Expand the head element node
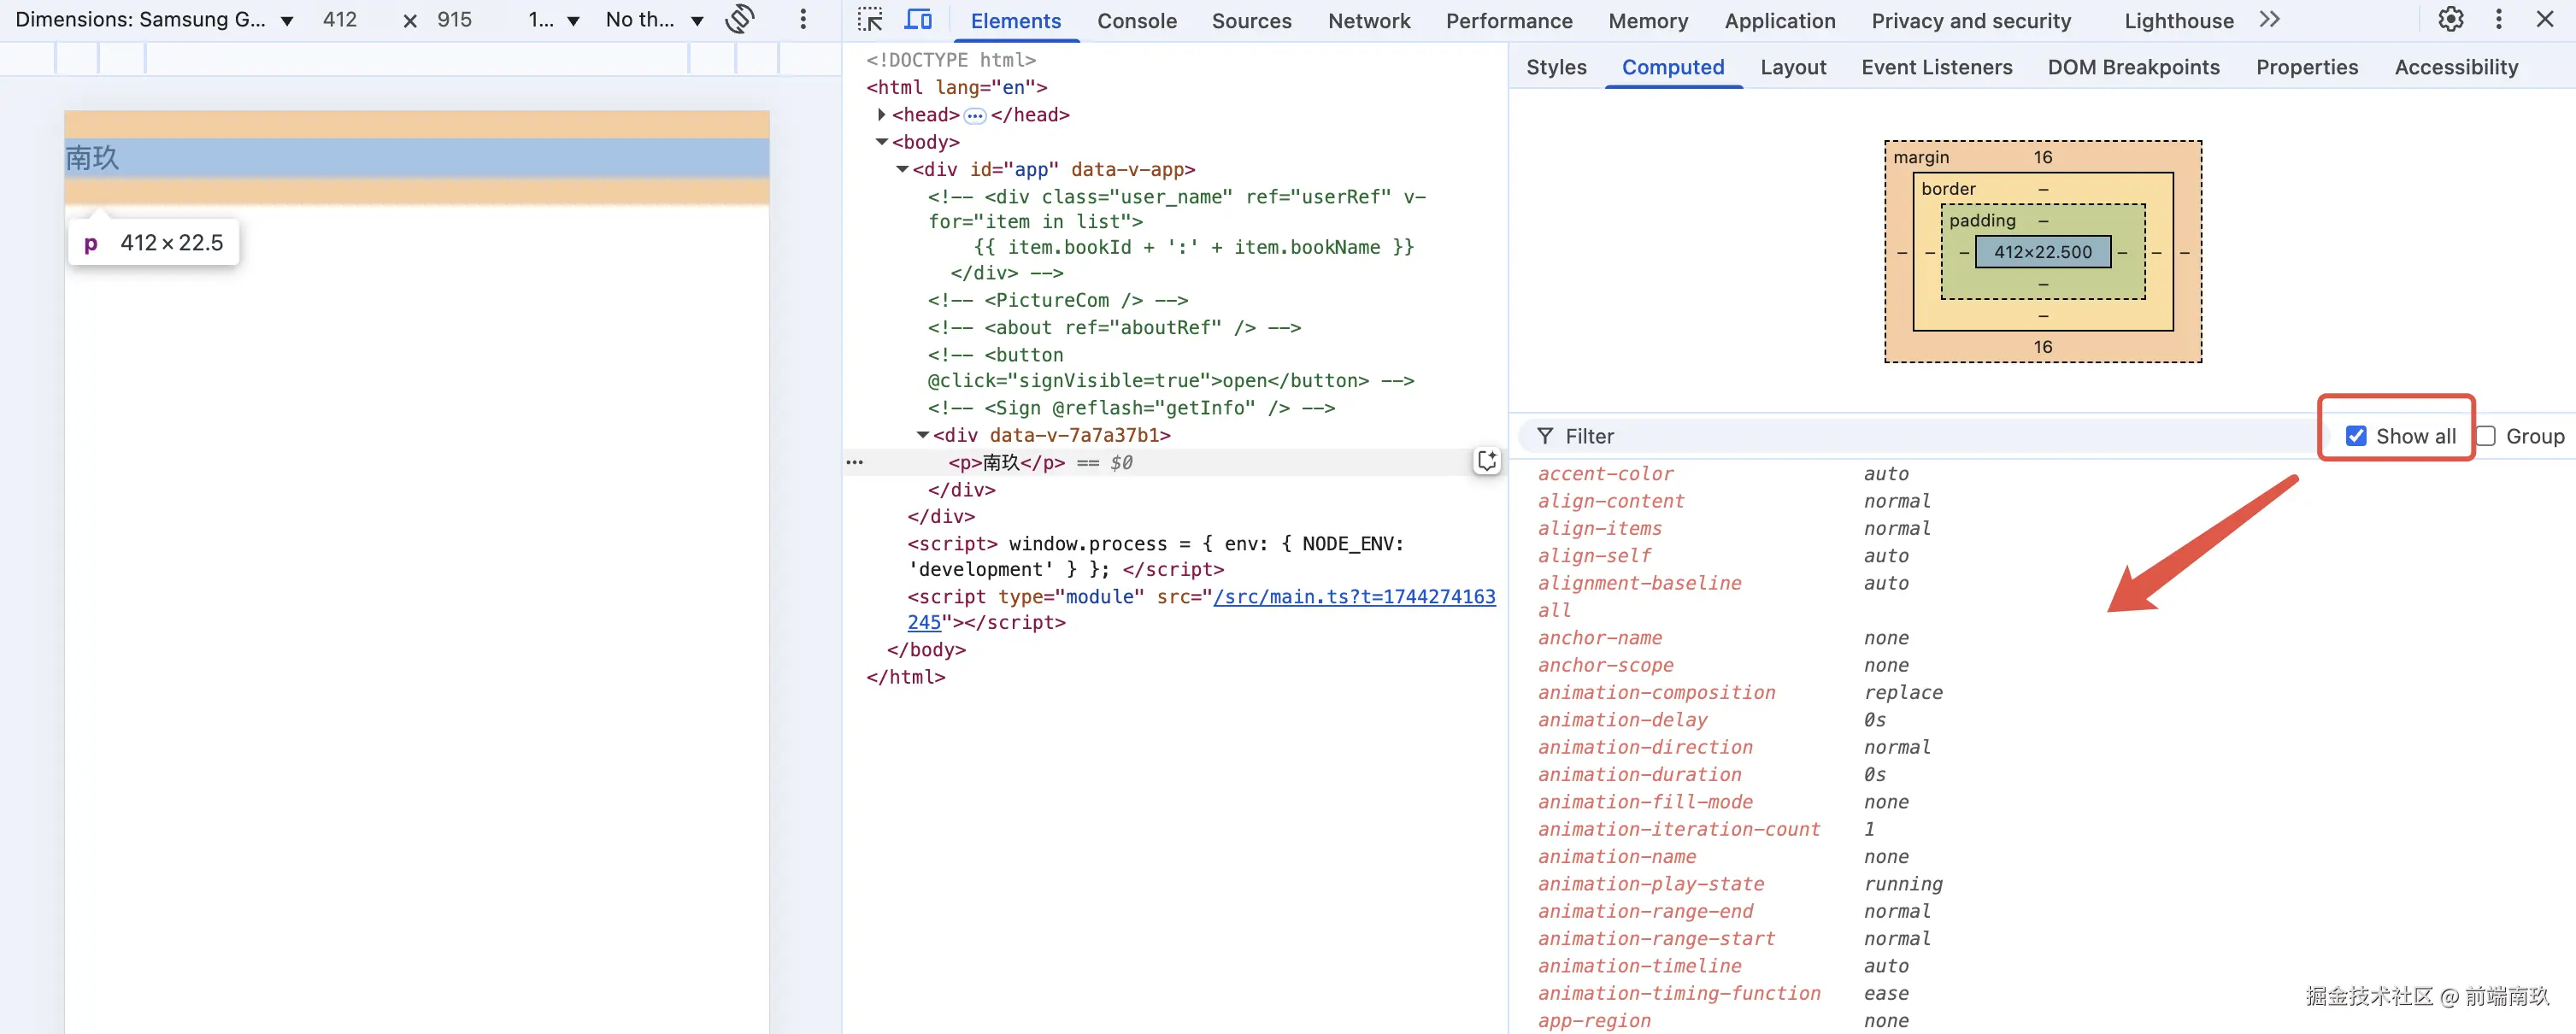The height and width of the screenshot is (1034, 2576). pyautogui.click(x=881, y=115)
